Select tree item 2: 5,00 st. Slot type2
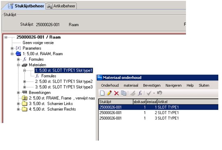The image size is (222, 150). (x=64, y=81)
